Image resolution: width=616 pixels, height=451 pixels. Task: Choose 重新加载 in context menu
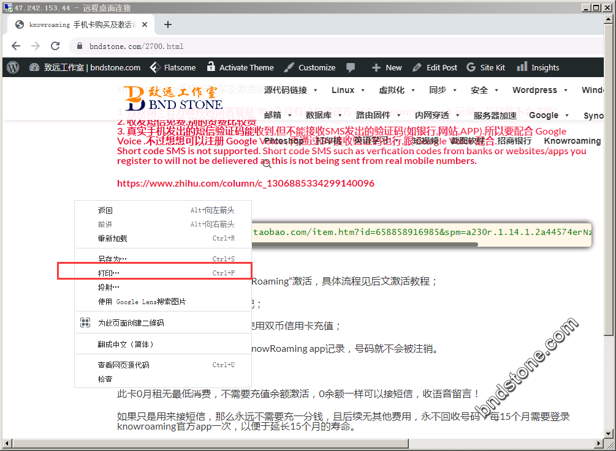[163, 239]
